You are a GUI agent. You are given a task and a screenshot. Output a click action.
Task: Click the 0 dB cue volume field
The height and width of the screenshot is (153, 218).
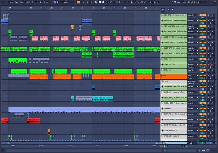click(x=166, y=146)
